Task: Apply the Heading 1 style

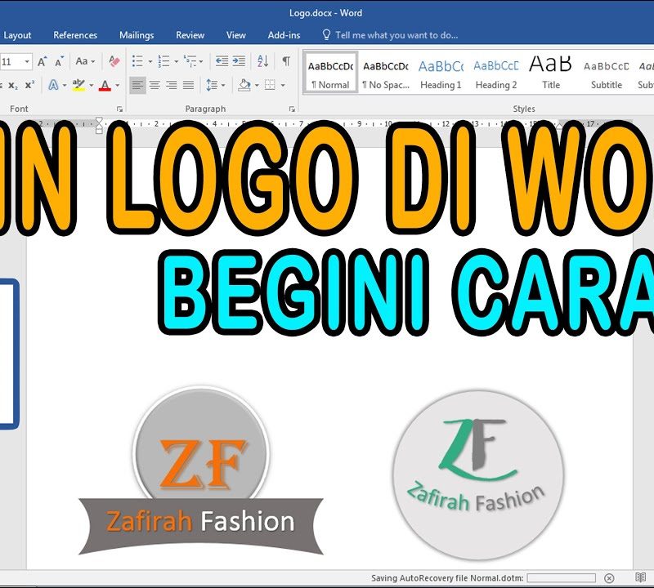Action: click(x=441, y=73)
